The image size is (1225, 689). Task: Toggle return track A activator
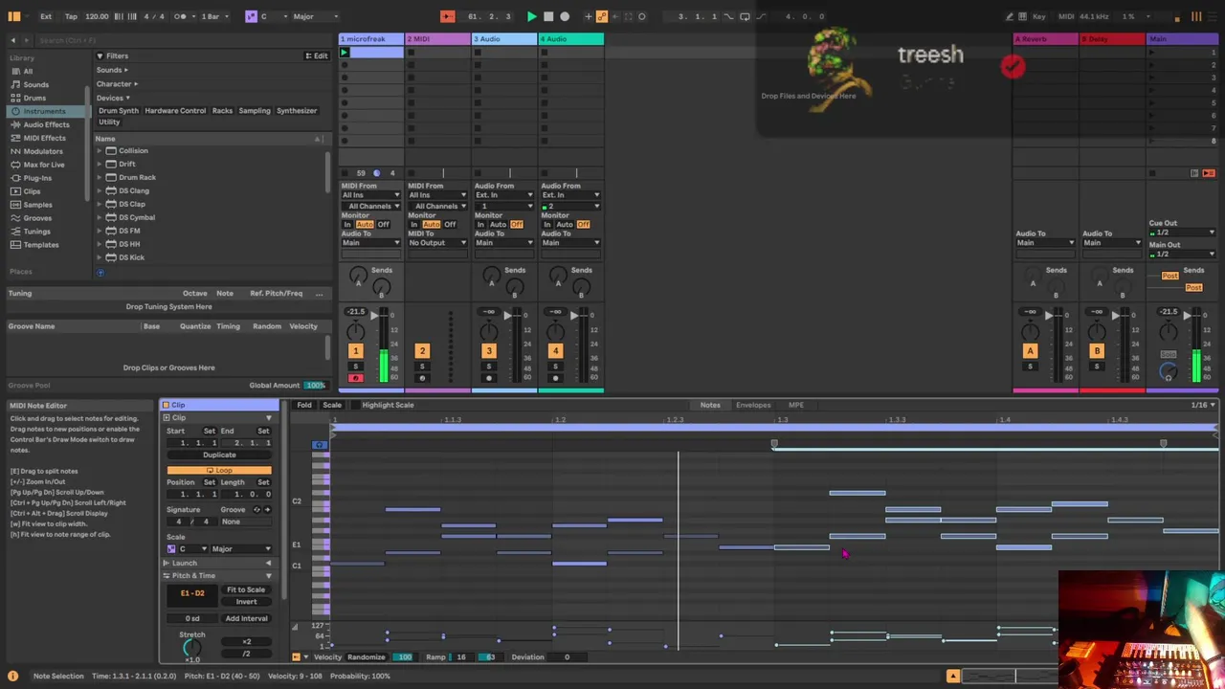pos(1030,351)
